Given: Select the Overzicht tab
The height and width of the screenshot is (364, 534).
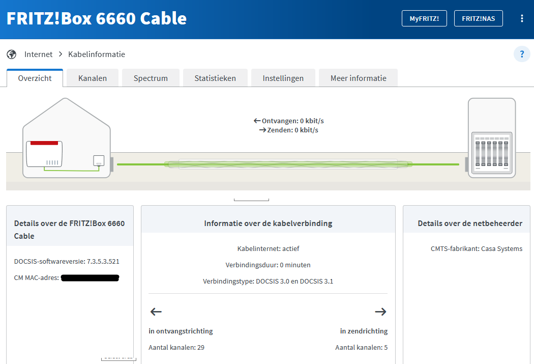Looking at the screenshot, I should coord(35,78).
